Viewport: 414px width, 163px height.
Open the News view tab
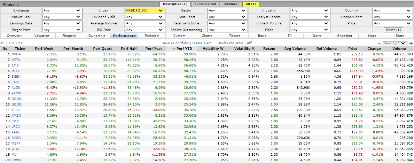click(x=317, y=36)
